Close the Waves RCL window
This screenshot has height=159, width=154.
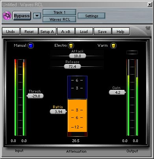150,5
